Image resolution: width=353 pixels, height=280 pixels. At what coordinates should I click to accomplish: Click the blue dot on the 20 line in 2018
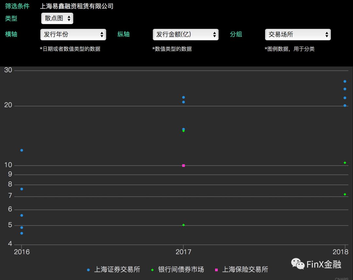tap(345, 106)
